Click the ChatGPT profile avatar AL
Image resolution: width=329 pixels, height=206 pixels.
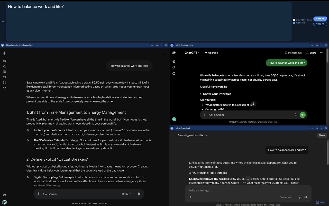point(174,119)
